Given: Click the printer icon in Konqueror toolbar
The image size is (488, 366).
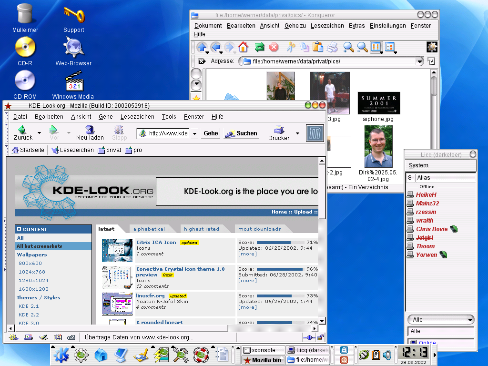Looking at the screenshot, I should pos(332,47).
